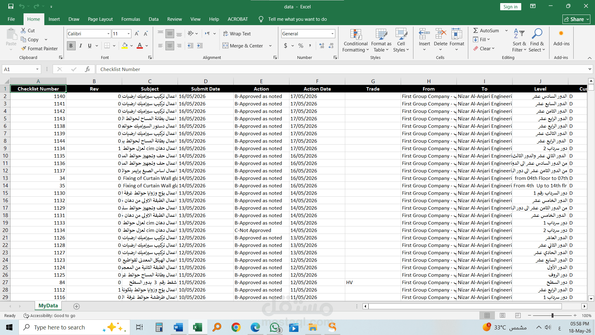Toggle center horizontal alignment

pos(170,46)
